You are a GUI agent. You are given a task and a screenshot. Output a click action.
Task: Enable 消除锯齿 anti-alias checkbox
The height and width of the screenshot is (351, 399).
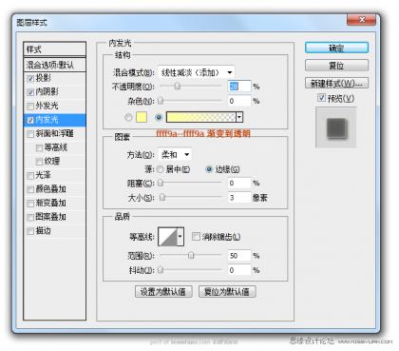coord(196,236)
